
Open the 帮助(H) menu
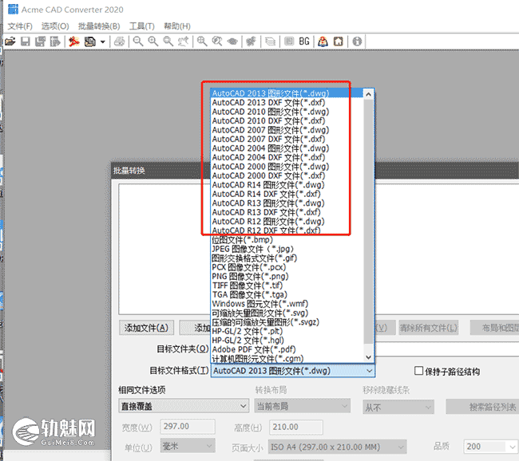tap(177, 26)
